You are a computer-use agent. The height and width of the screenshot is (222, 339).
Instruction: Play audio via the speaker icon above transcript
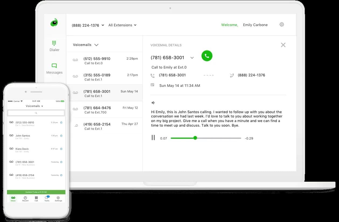click(x=153, y=102)
